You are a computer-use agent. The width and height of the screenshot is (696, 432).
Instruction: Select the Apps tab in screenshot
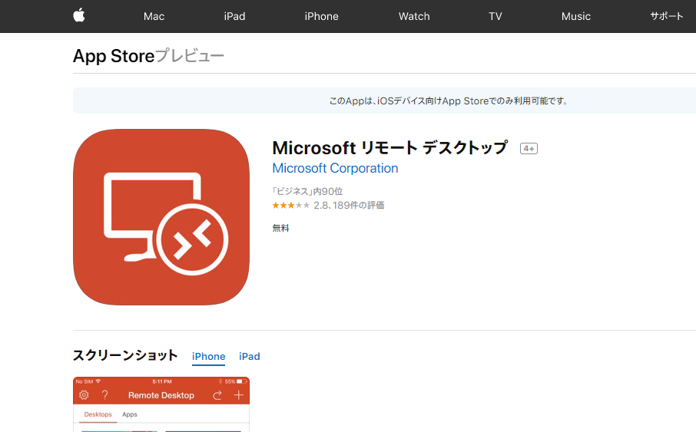click(x=130, y=414)
